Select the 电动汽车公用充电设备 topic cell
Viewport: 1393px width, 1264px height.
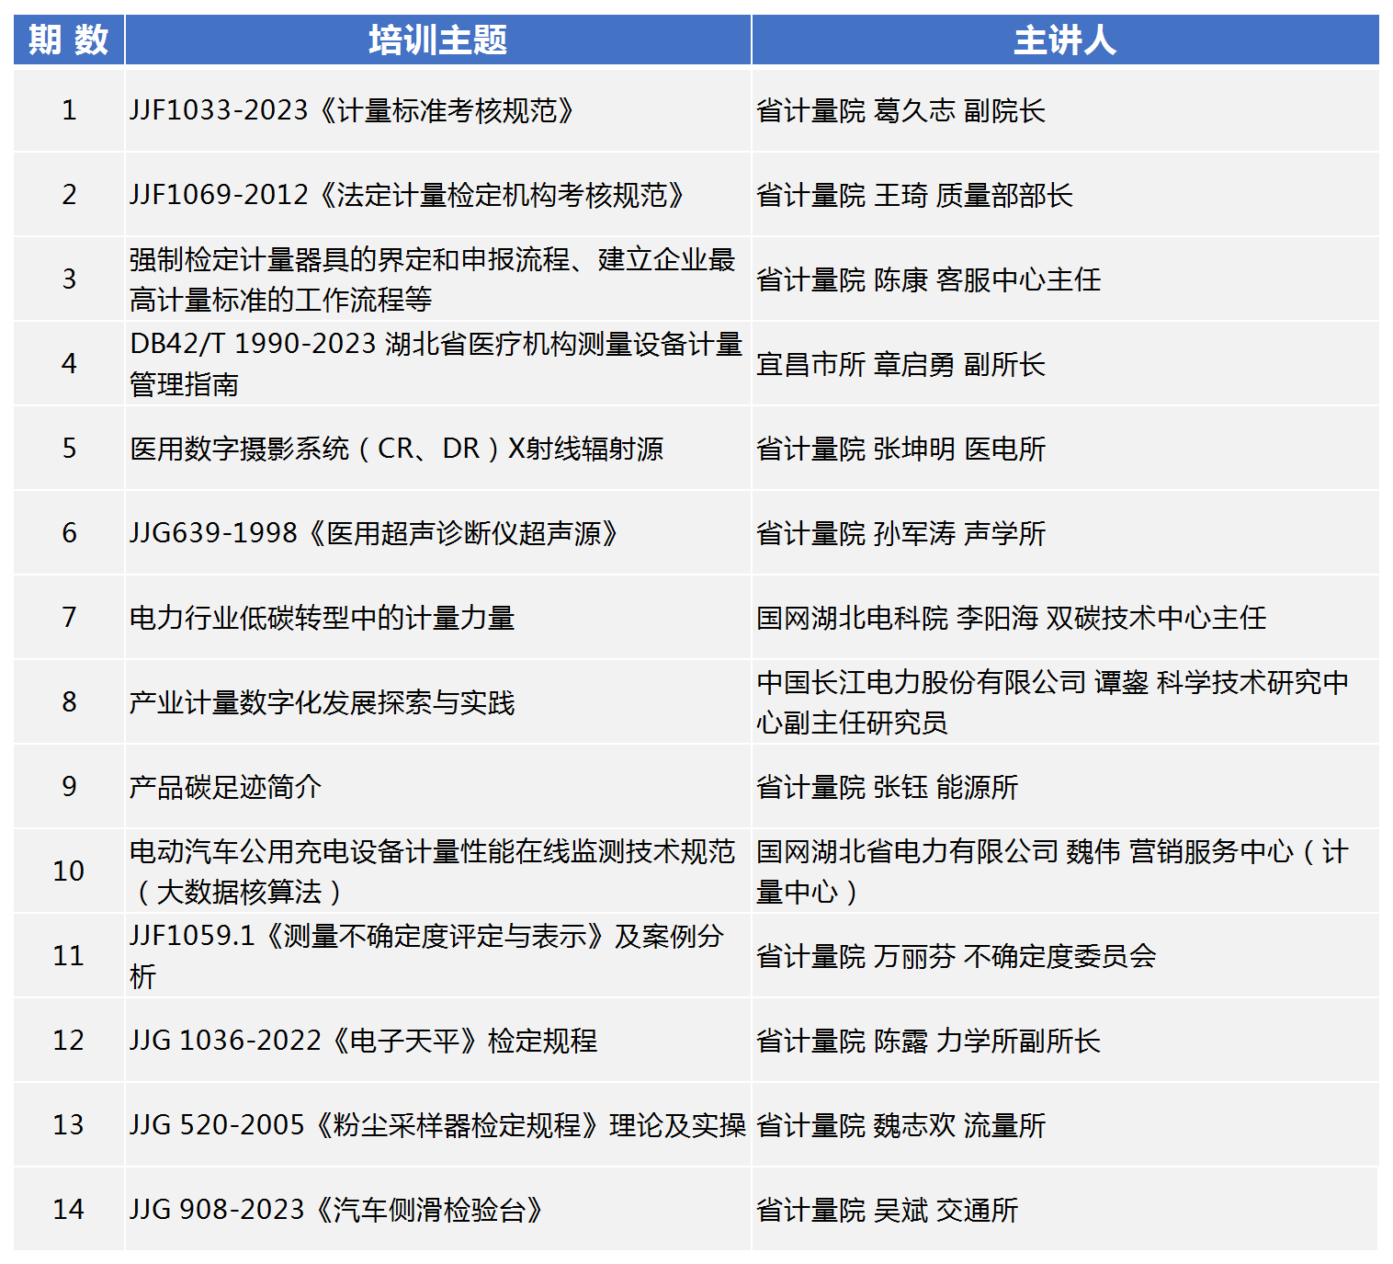point(432,871)
